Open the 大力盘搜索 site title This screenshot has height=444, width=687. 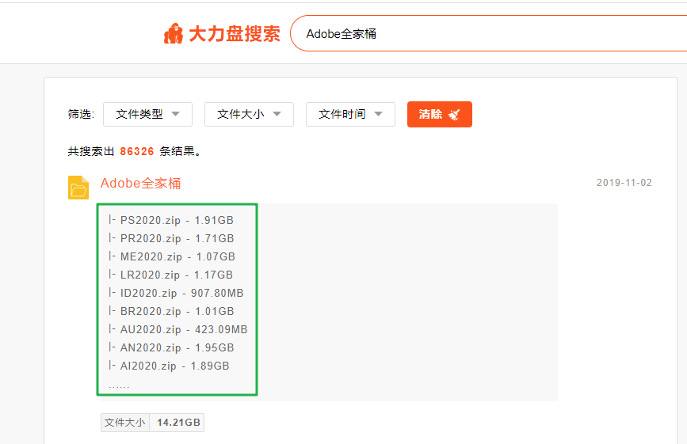click(235, 34)
